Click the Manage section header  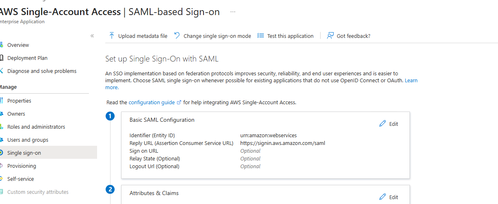(8, 87)
